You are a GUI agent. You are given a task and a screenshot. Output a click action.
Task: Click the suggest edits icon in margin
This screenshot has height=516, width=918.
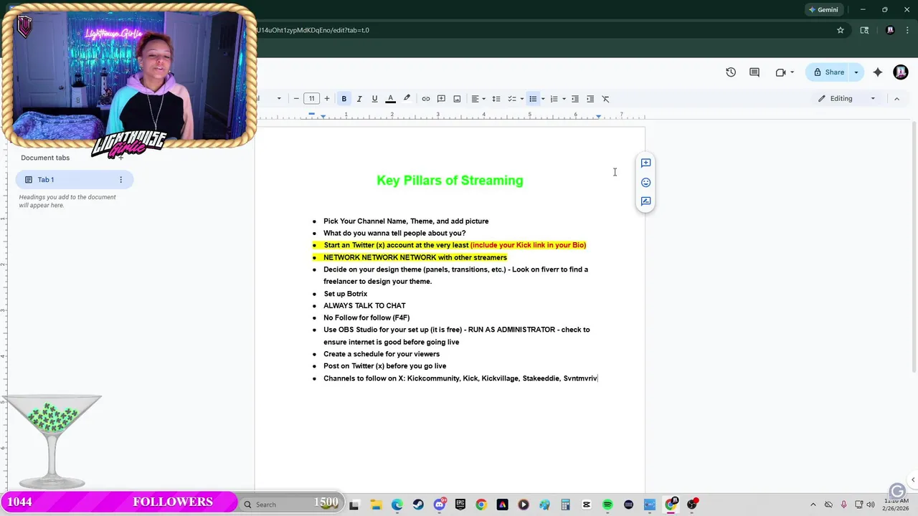[645, 201]
